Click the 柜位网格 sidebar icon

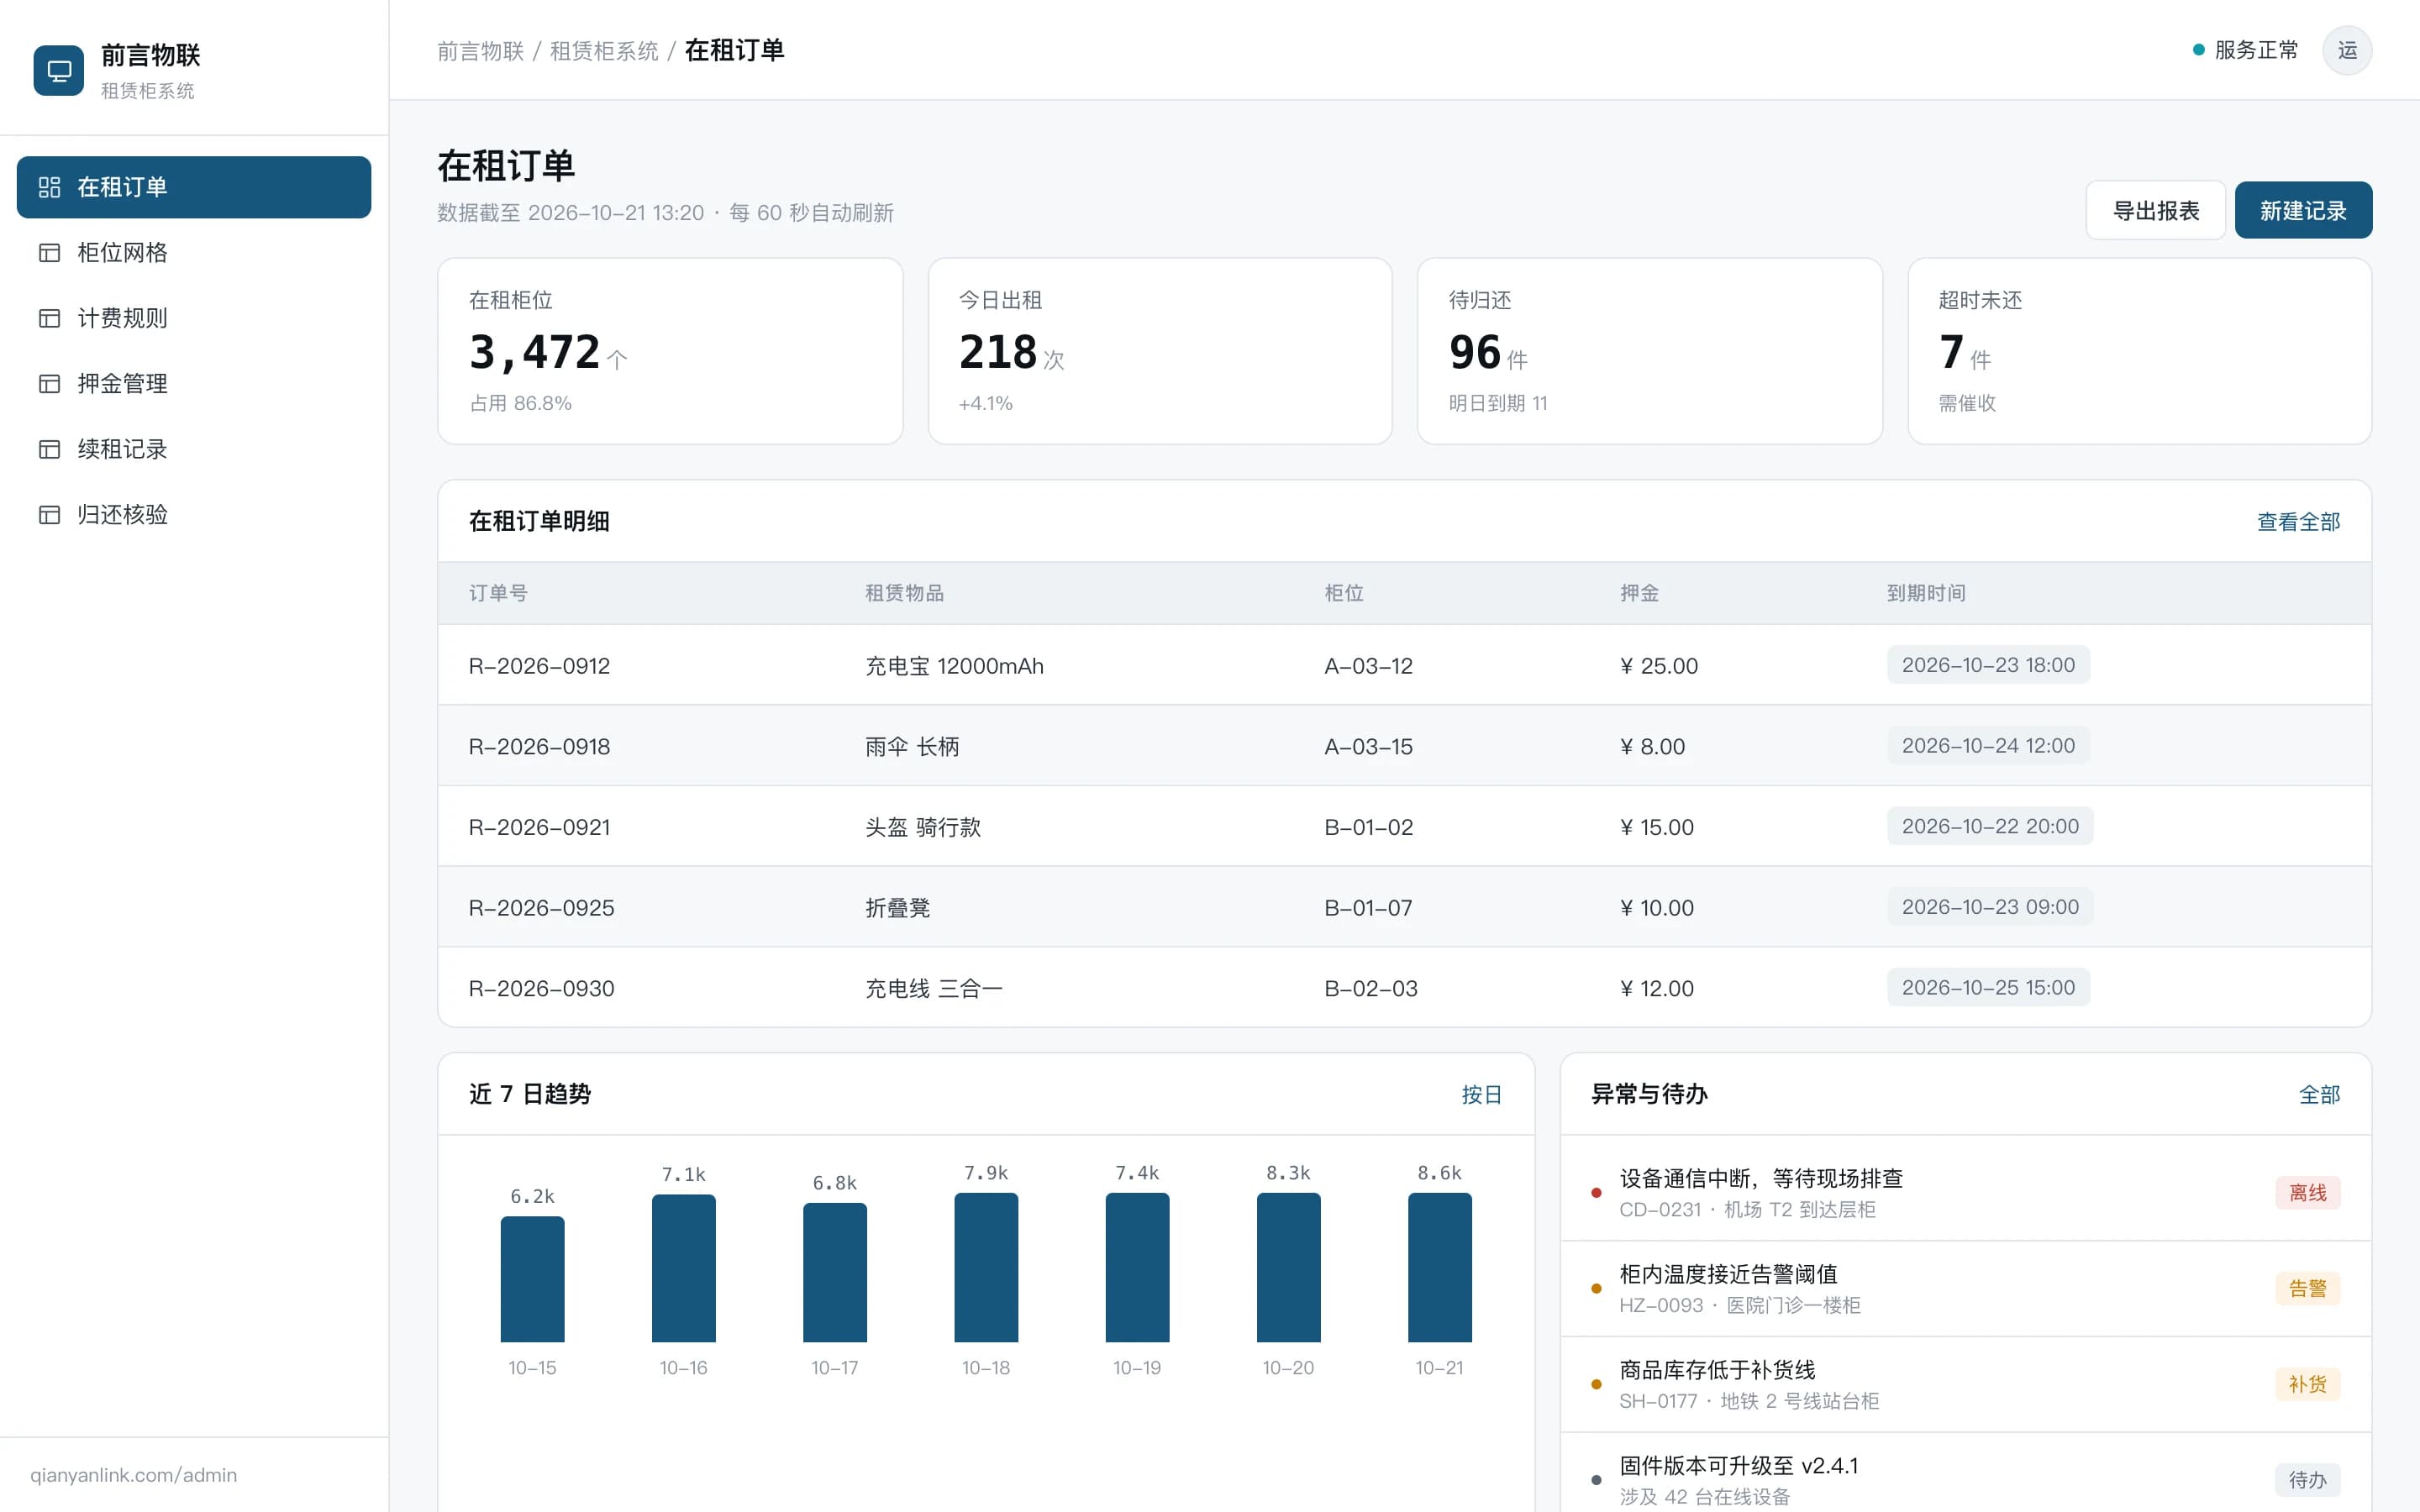(49, 253)
